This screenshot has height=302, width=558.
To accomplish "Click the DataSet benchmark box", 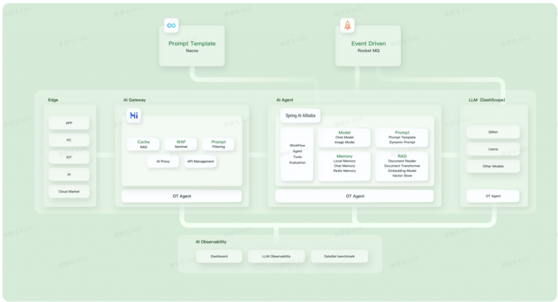I will point(339,256).
